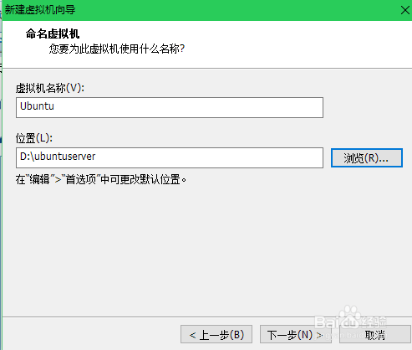Open the 浏览(R)... browse button
The height and width of the screenshot is (350, 412).
(x=367, y=158)
